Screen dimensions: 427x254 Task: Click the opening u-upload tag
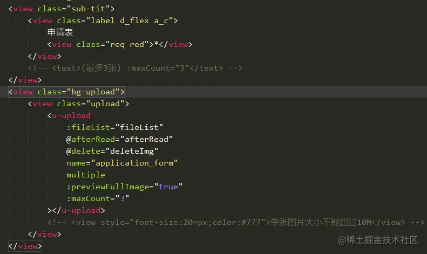[x=69, y=115]
